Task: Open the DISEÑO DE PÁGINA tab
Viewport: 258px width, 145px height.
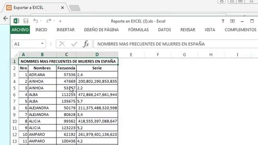Action: click(x=101, y=30)
